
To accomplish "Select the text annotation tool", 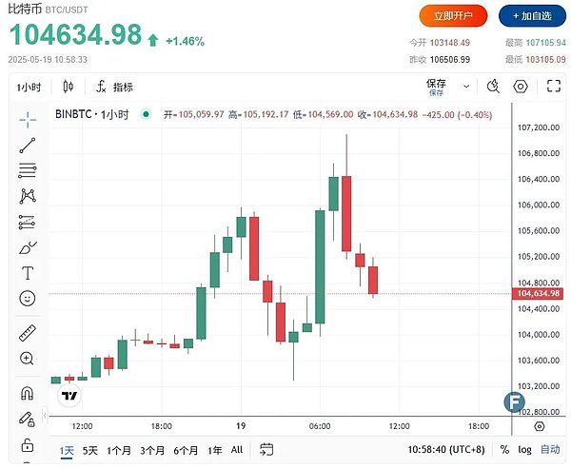I will click(27, 273).
